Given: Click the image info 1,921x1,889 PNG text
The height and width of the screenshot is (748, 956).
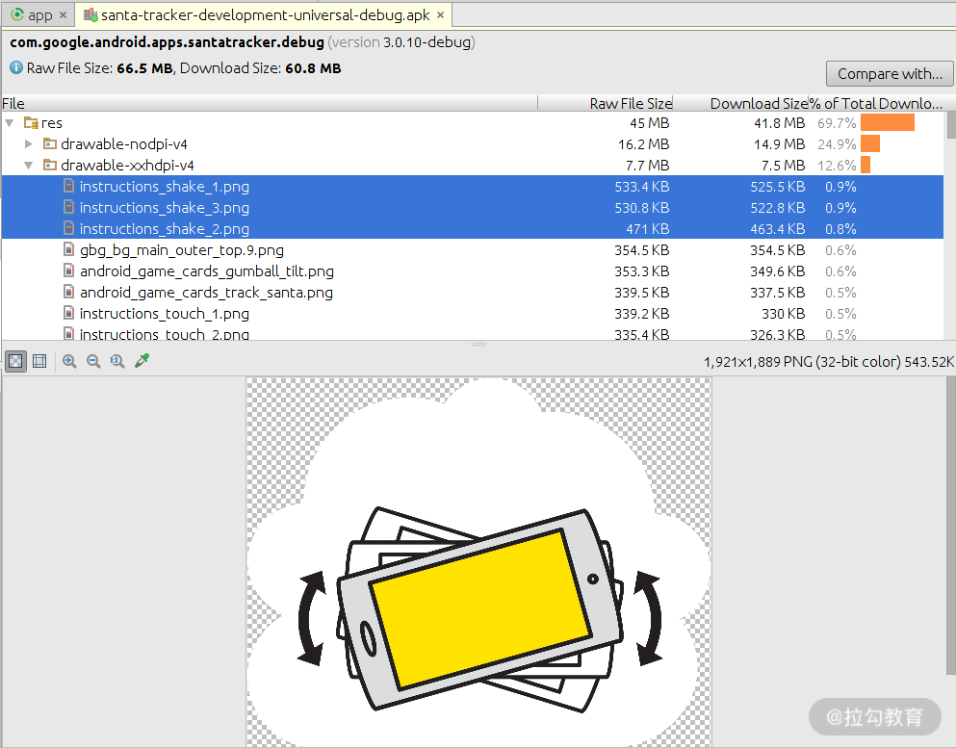Looking at the screenshot, I should click(x=829, y=362).
